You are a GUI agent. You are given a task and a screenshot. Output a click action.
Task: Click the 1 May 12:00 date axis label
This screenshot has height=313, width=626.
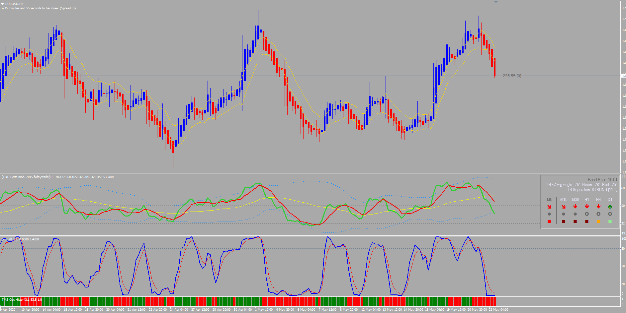[x=264, y=309]
